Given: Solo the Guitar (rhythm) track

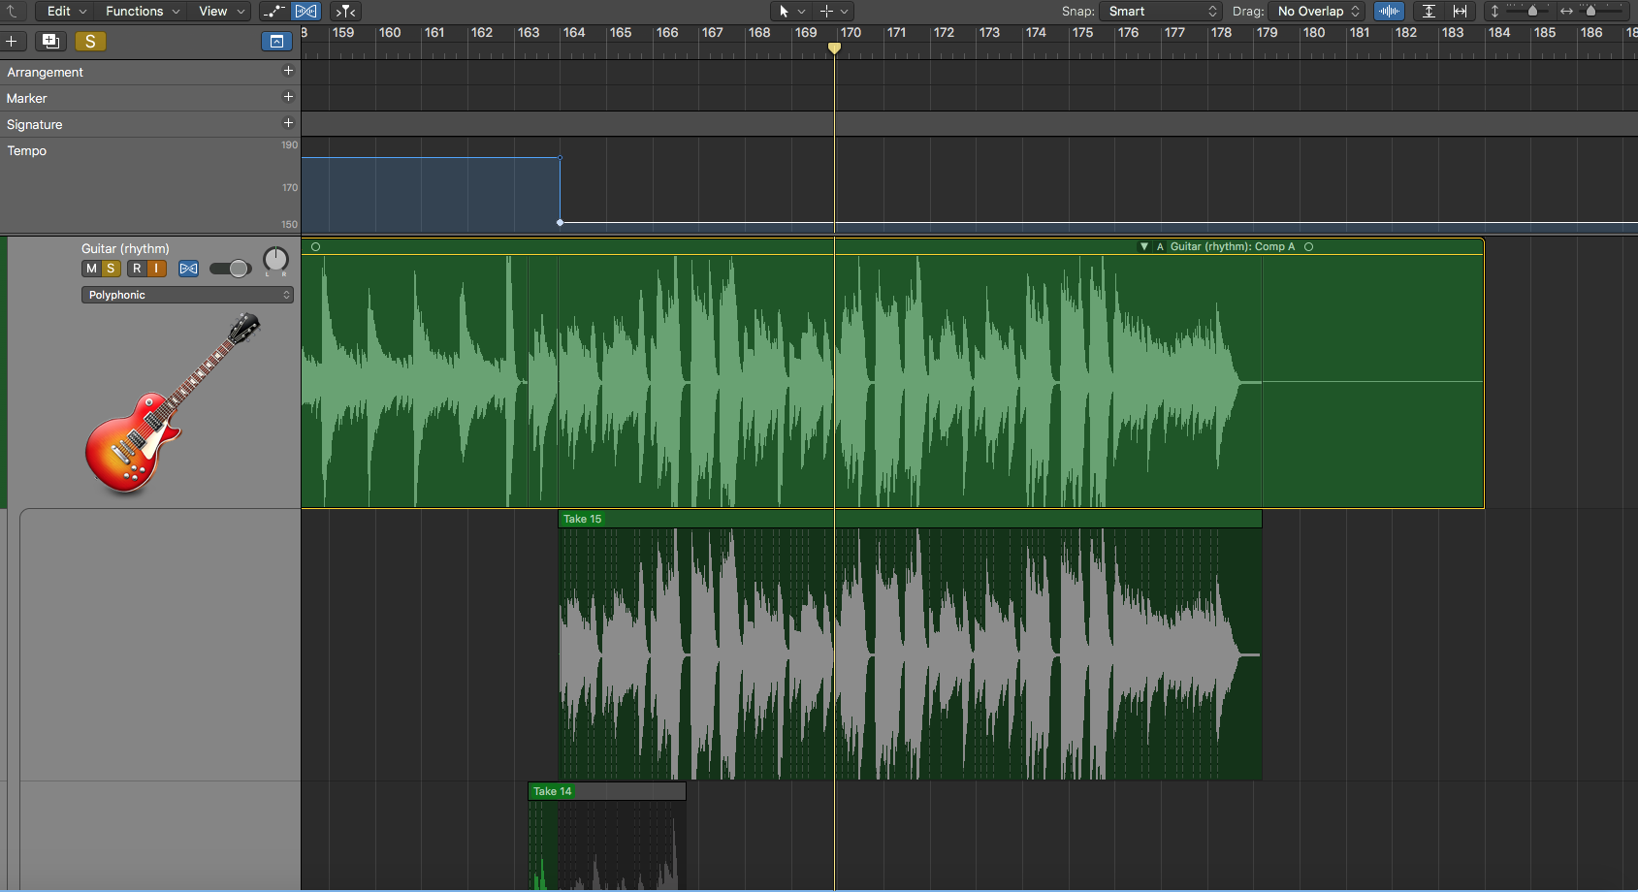Looking at the screenshot, I should click(111, 269).
